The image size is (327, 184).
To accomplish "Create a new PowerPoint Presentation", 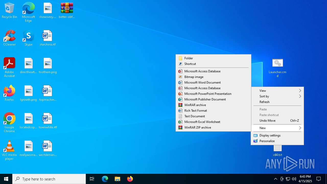I will [x=213, y=94].
